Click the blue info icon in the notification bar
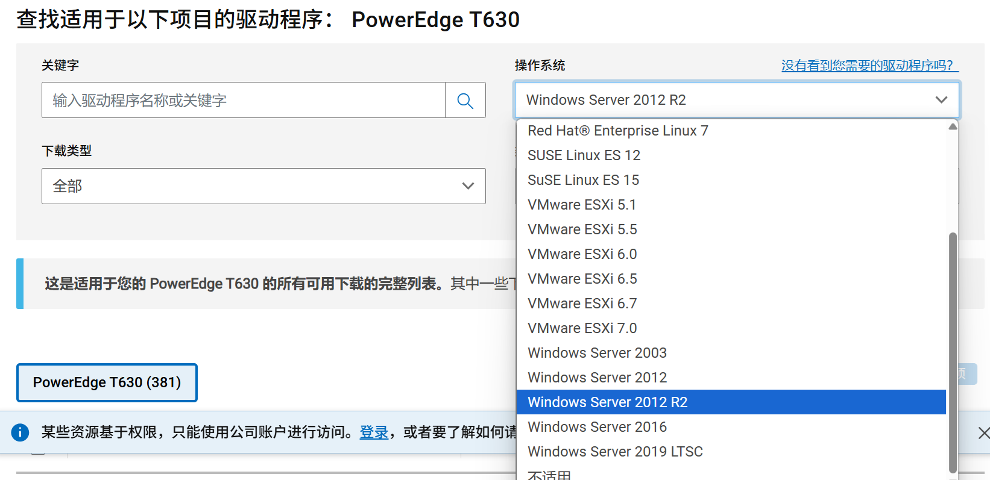The width and height of the screenshot is (990, 480). 20,432
